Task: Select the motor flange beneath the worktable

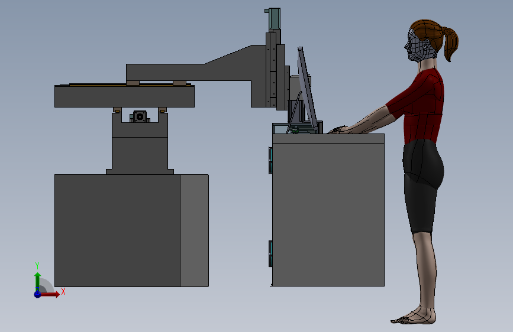Action: 140,116
